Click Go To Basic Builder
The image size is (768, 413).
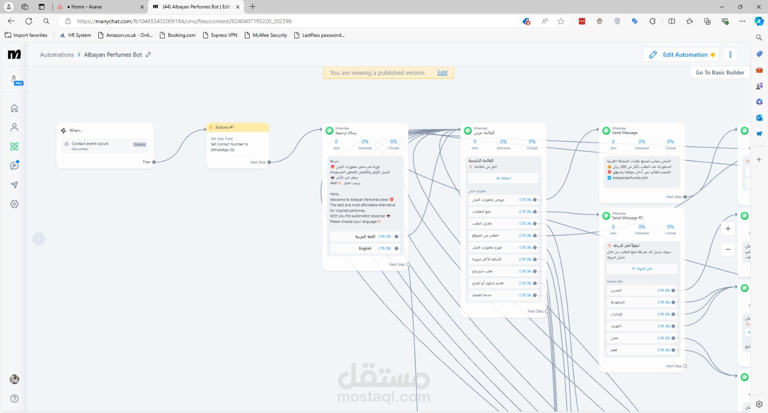[x=720, y=73]
